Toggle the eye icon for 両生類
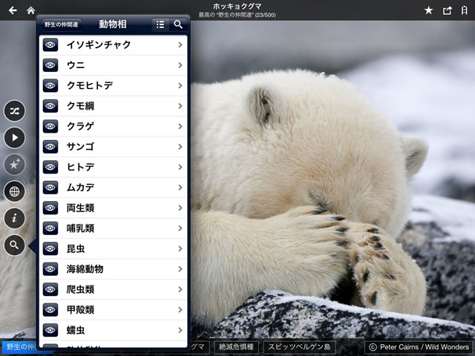 pyautogui.click(x=50, y=208)
